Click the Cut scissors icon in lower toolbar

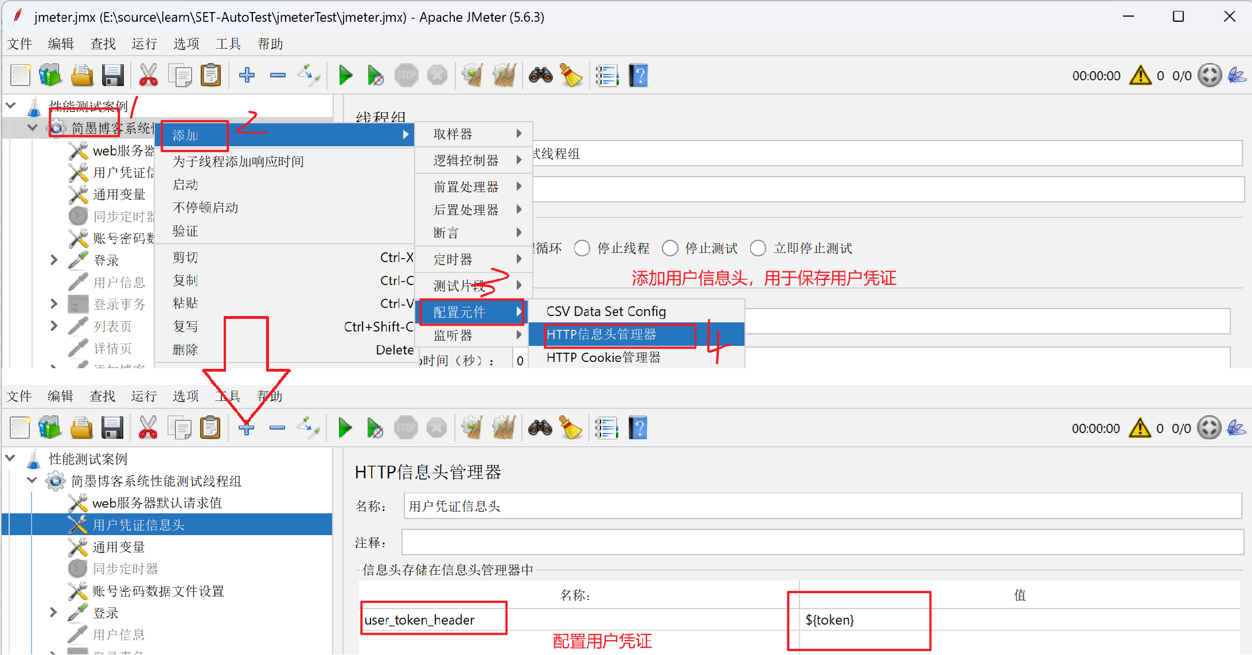(x=148, y=428)
